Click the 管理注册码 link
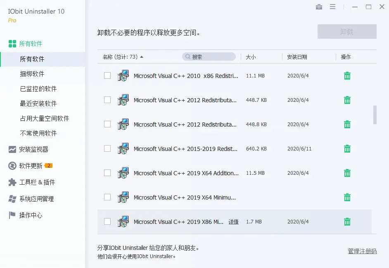 tap(362, 251)
